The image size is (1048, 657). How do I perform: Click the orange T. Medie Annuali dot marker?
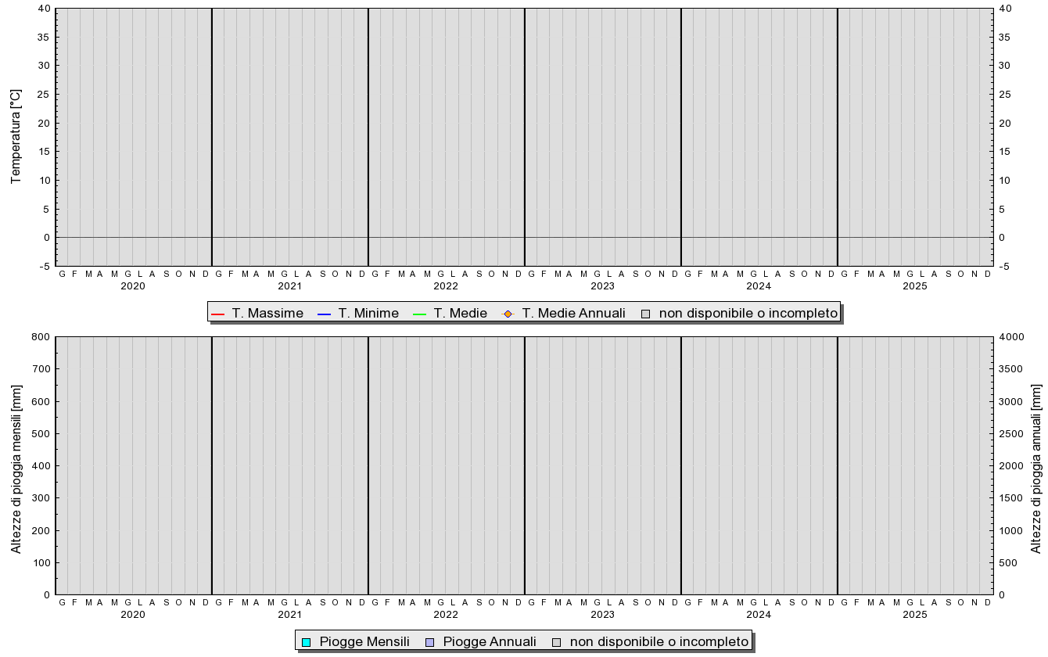[x=508, y=314]
